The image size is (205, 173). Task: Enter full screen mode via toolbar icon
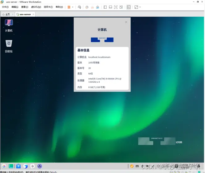(116, 7)
